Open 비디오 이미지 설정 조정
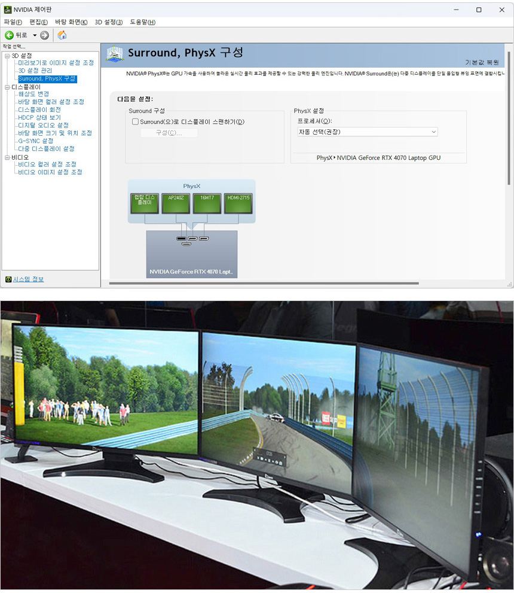This screenshot has width=514, height=593. click(x=50, y=172)
